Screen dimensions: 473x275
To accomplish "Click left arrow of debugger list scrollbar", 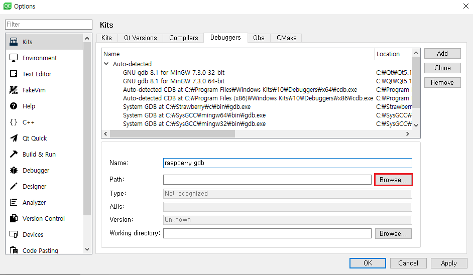I will coord(105,133).
